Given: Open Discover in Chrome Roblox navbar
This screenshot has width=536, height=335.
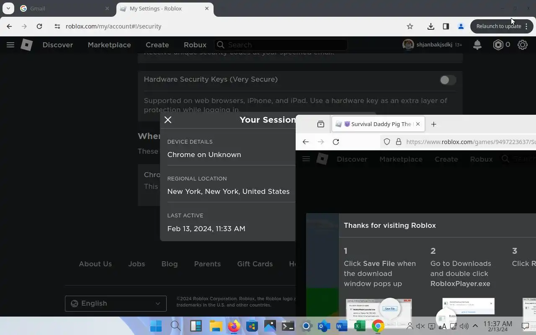Looking at the screenshot, I should point(58,45).
